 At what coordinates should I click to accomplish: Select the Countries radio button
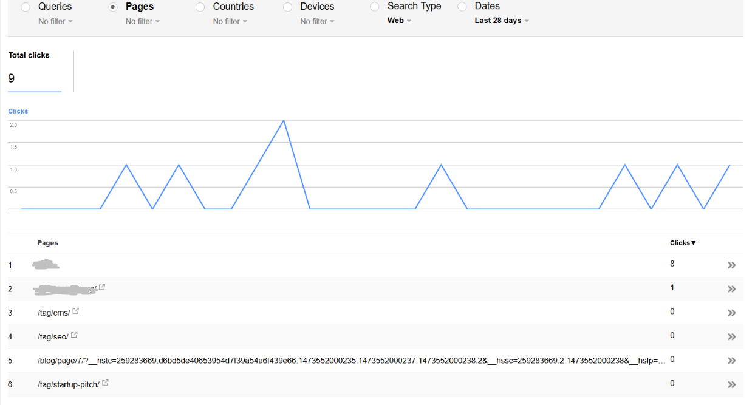coord(200,7)
